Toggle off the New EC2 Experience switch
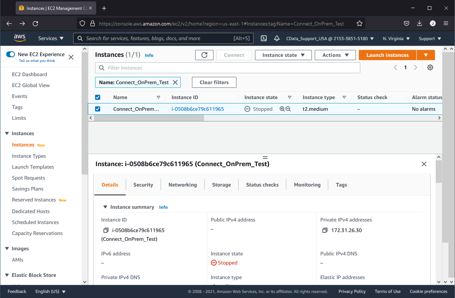 coord(11,54)
